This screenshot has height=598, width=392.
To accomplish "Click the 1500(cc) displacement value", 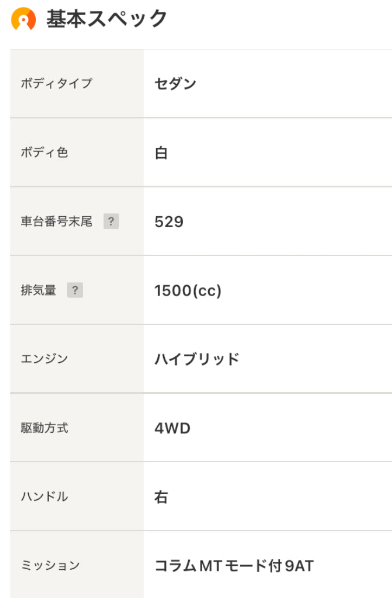I will [x=188, y=291].
